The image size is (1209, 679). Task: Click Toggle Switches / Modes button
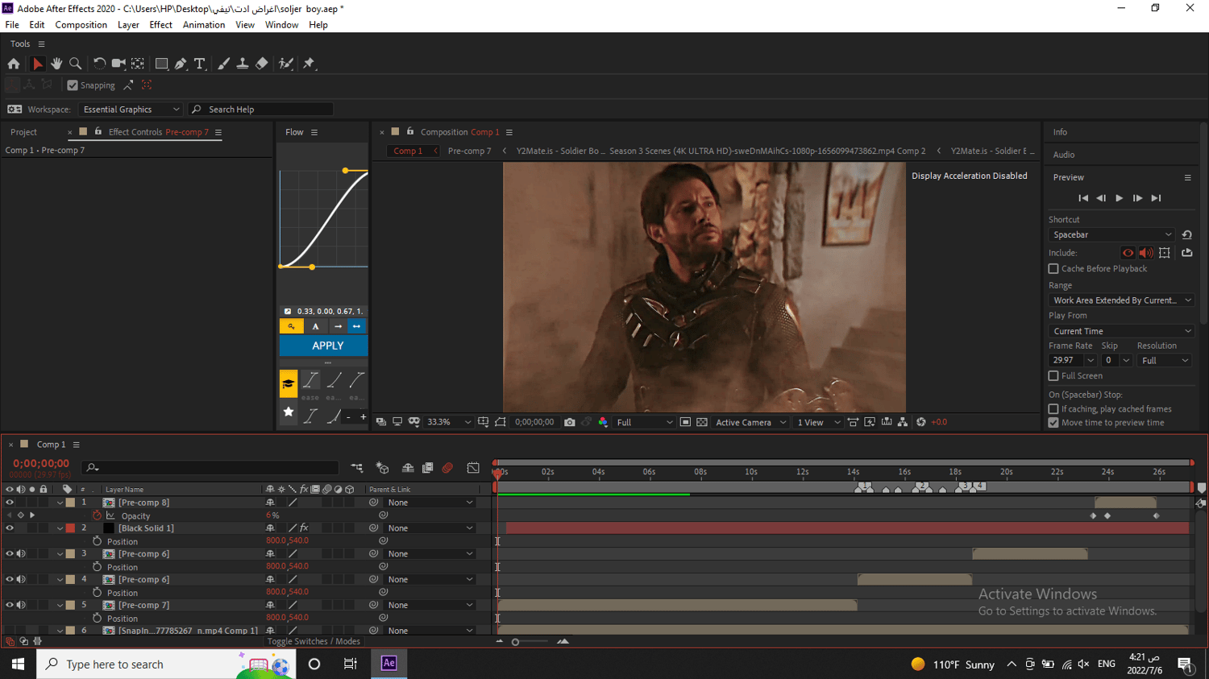pos(314,641)
